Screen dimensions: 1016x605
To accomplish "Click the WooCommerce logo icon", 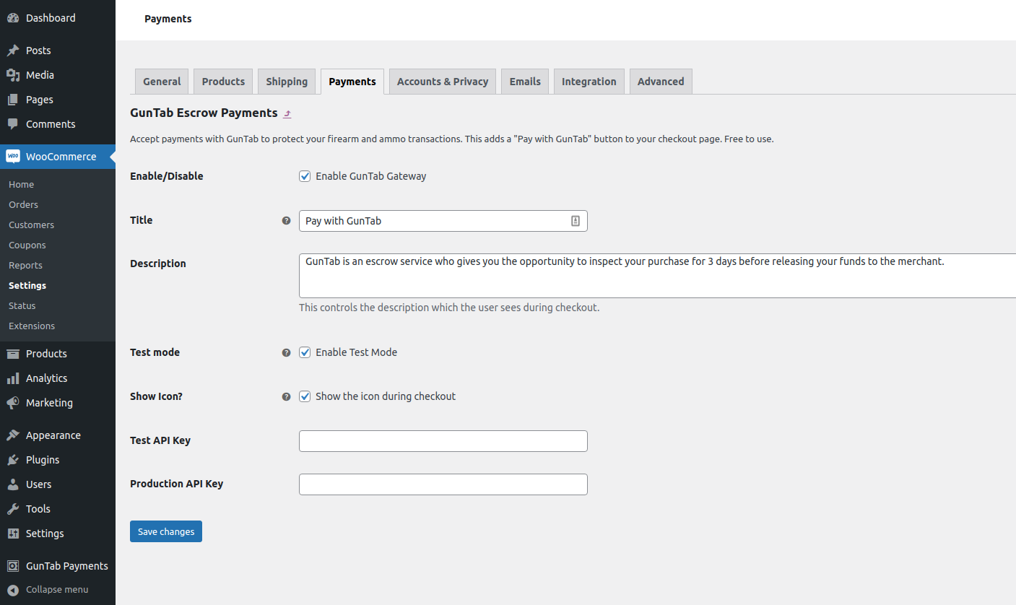I will click(x=13, y=156).
